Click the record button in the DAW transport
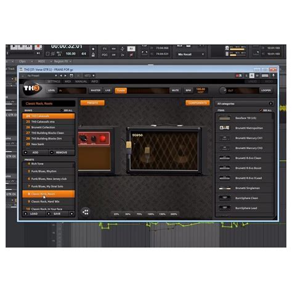 coord(38,47)
